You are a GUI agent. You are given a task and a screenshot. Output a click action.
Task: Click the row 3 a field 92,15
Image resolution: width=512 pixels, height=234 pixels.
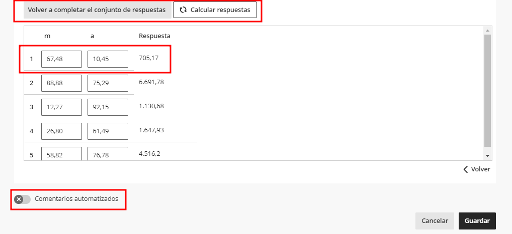(108, 107)
